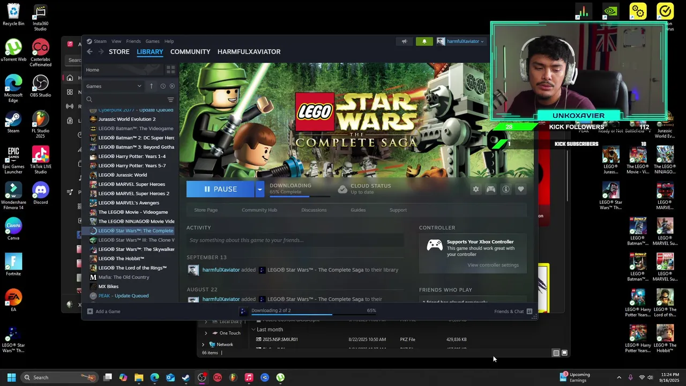The height and width of the screenshot is (386, 686).
Task: Open uTorrent from the taskbar
Action: (x=280, y=377)
